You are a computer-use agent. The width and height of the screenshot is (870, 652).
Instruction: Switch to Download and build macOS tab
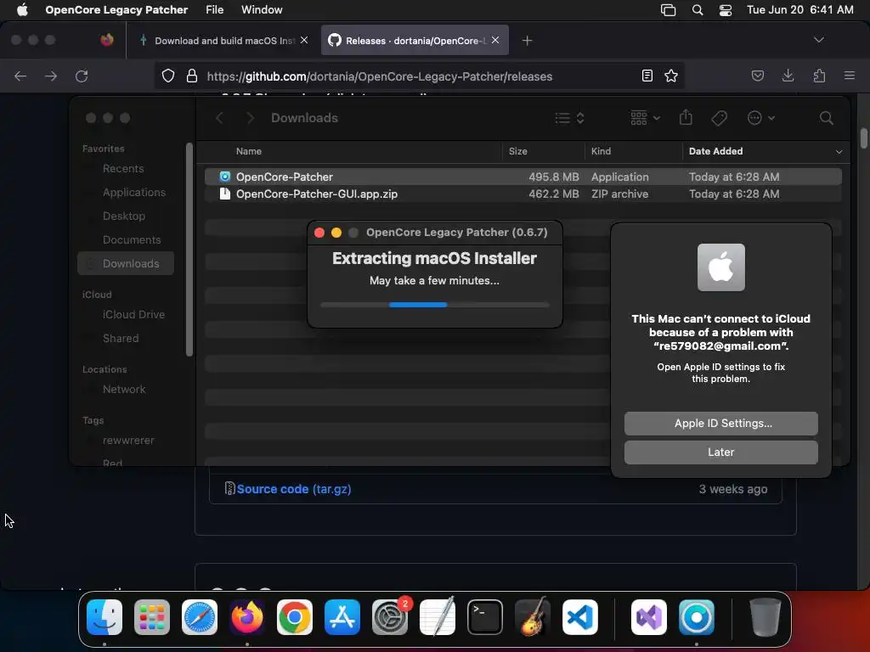click(x=224, y=41)
